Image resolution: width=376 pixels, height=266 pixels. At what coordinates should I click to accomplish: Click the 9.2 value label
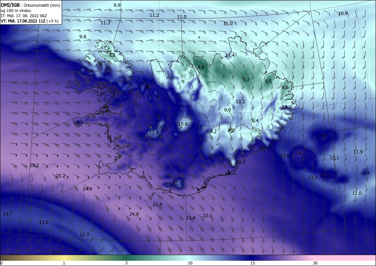pos(213,131)
